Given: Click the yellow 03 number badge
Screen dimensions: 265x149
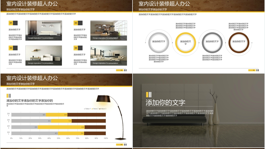Looking at the screenshot, I should click(x=76, y=23).
